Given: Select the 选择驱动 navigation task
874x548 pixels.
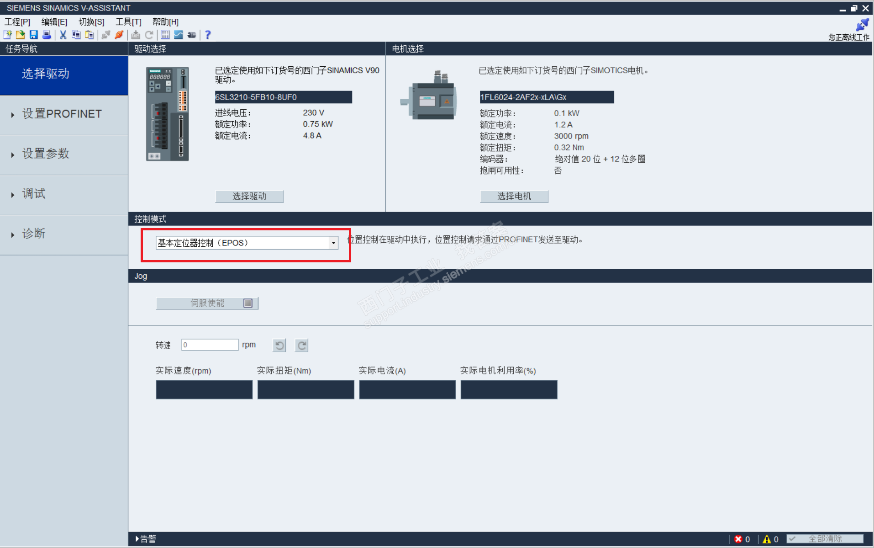Looking at the screenshot, I should pyautogui.click(x=64, y=75).
